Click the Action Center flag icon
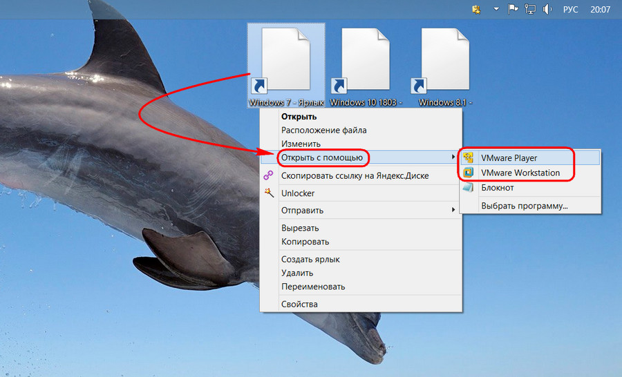Viewport: 622px width, 377px height. pyautogui.click(x=513, y=9)
